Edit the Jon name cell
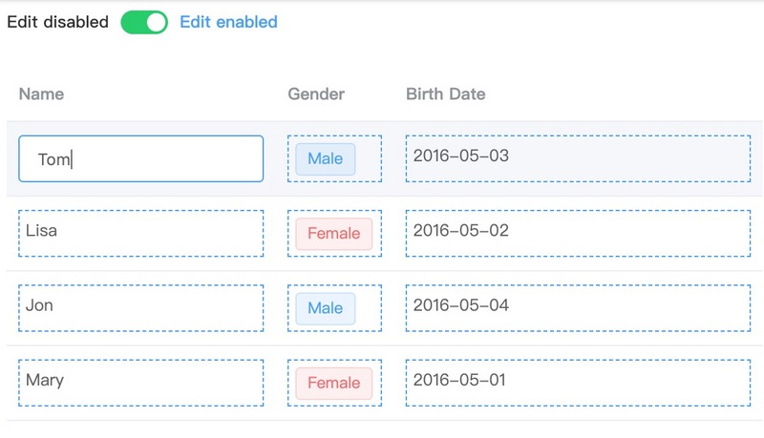 140,308
